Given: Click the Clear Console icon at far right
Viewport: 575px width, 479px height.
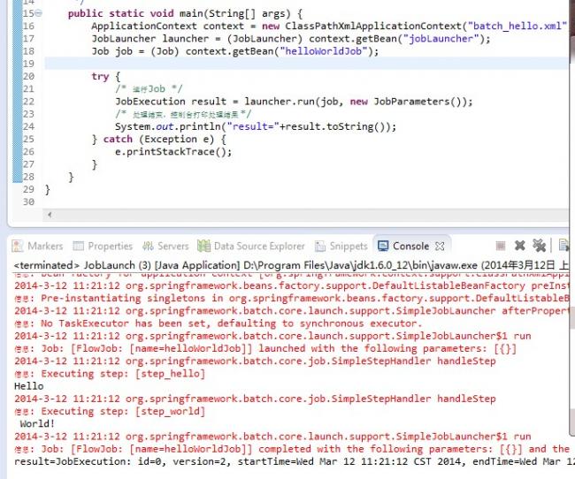Looking at the screenshot, I should pyautogui.click(x=563, y=247).
